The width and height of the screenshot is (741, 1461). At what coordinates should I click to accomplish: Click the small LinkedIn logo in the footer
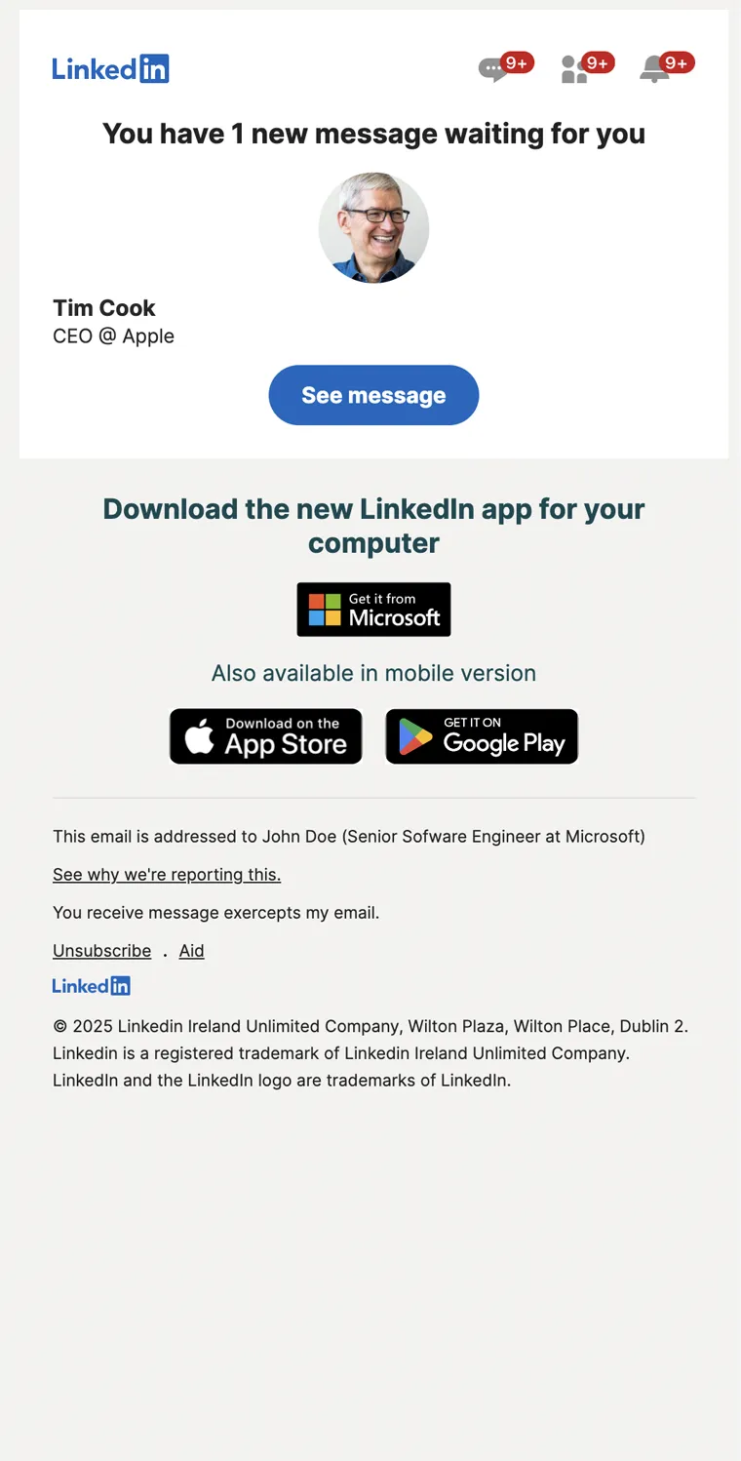(x=92, y=986)
